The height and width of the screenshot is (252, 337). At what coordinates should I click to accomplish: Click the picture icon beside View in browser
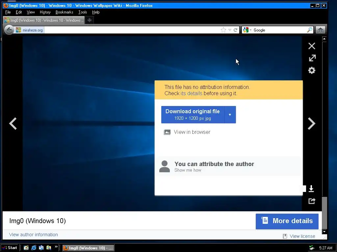167,132
